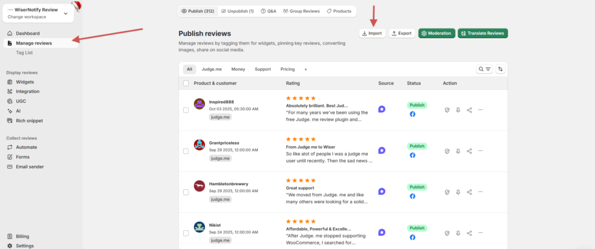Check the Grantpriceless review row
This screenshot has width=595, height=249.
tap(186, 151)
